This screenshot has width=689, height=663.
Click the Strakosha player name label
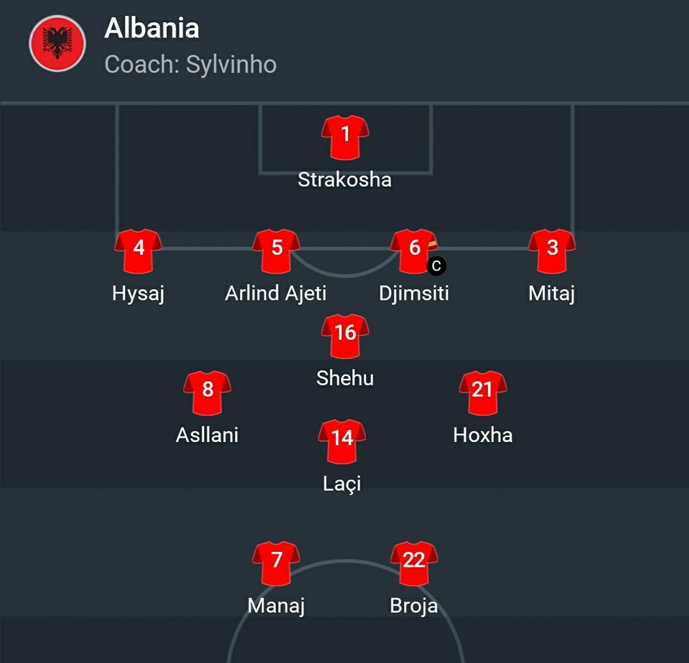tap(345, 179)
